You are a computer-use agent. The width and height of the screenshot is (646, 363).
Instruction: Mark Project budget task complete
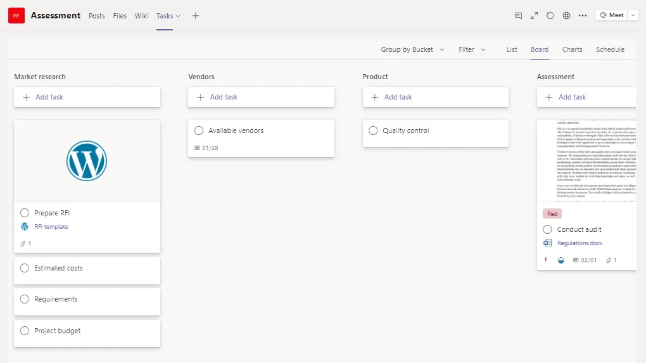coord(25,331)
